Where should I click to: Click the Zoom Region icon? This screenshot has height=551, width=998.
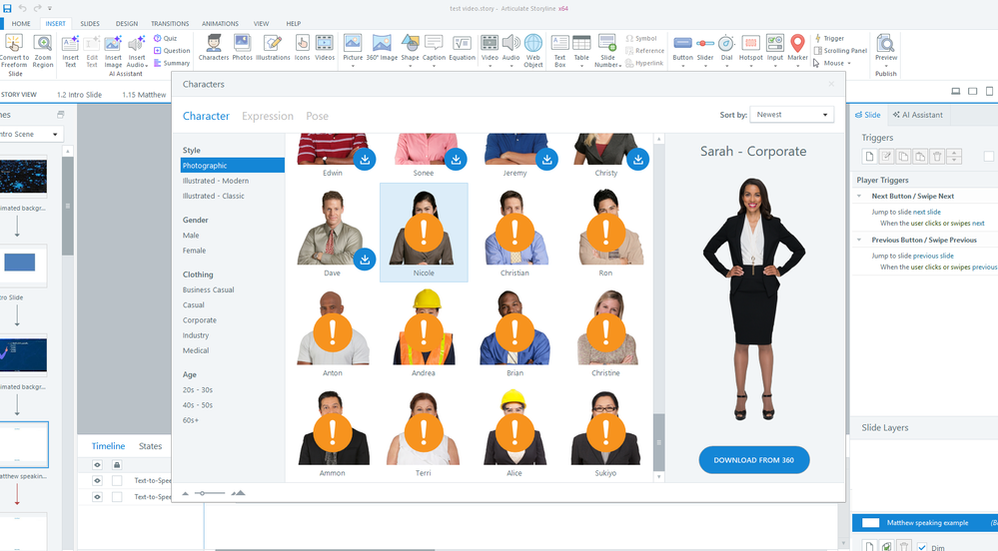tap(43, 51)
